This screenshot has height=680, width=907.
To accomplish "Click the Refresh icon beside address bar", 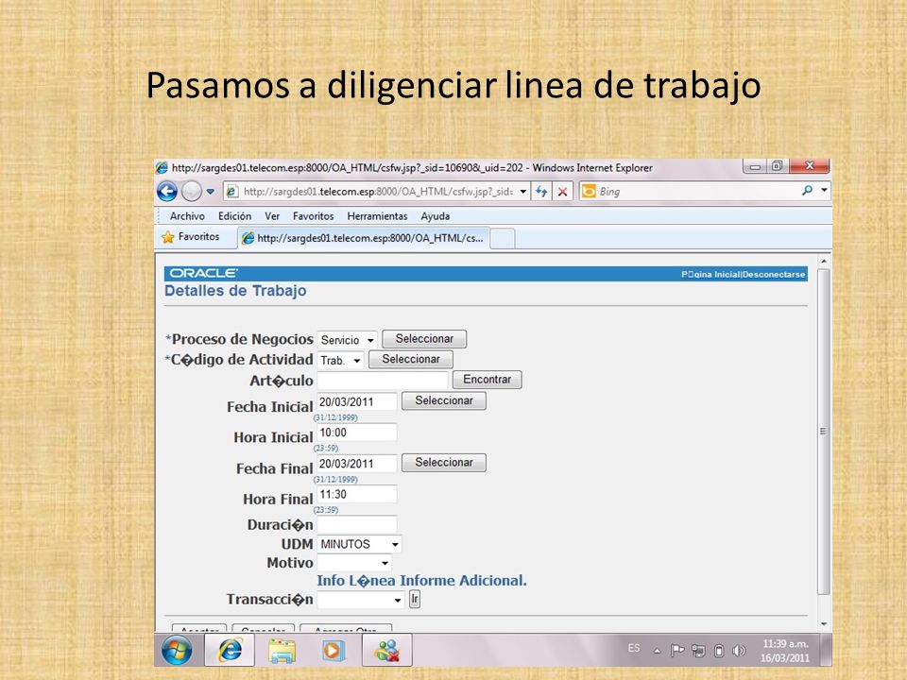I will 541,192.
